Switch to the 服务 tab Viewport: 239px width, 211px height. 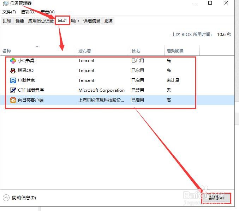(108, 21)
